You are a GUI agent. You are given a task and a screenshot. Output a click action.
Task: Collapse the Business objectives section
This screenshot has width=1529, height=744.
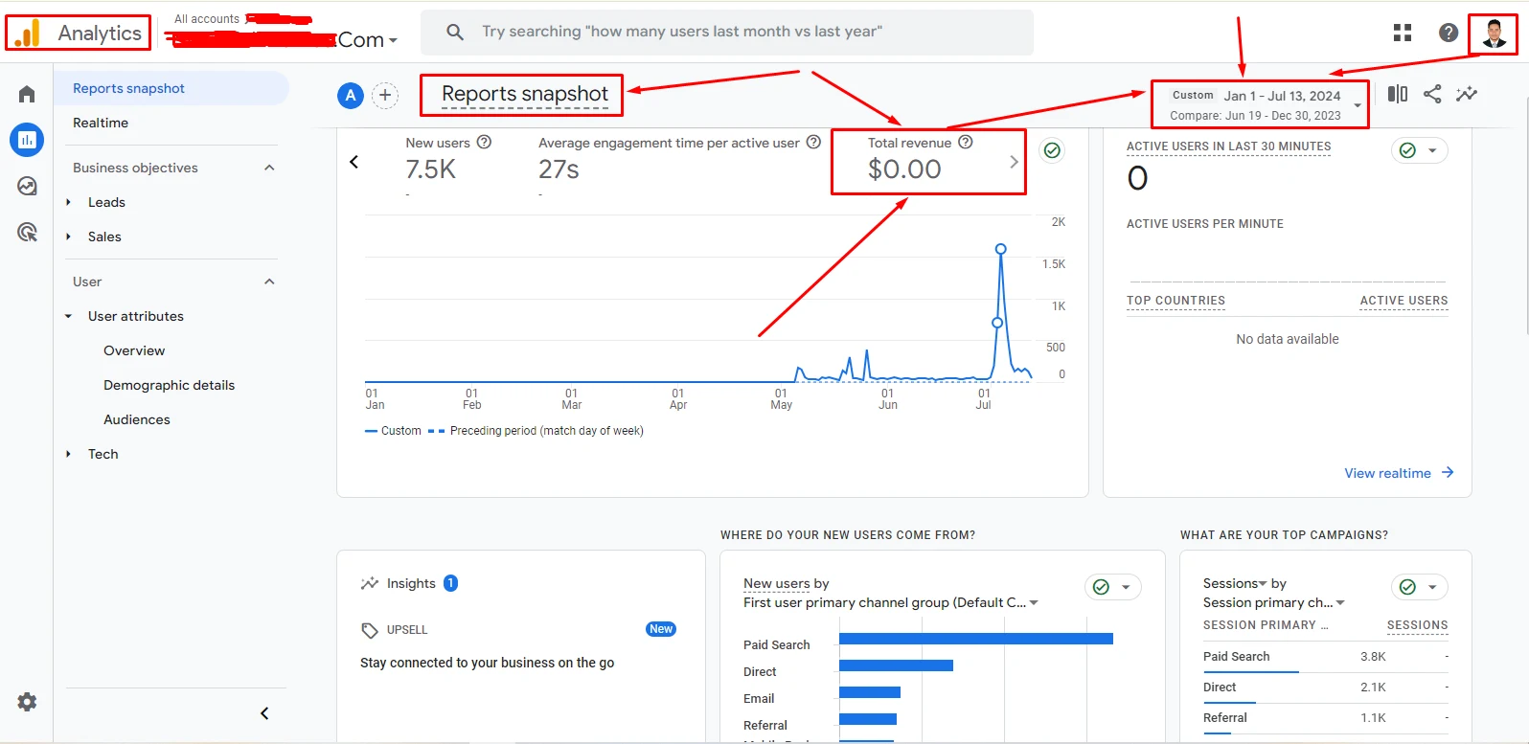(269, 168)
